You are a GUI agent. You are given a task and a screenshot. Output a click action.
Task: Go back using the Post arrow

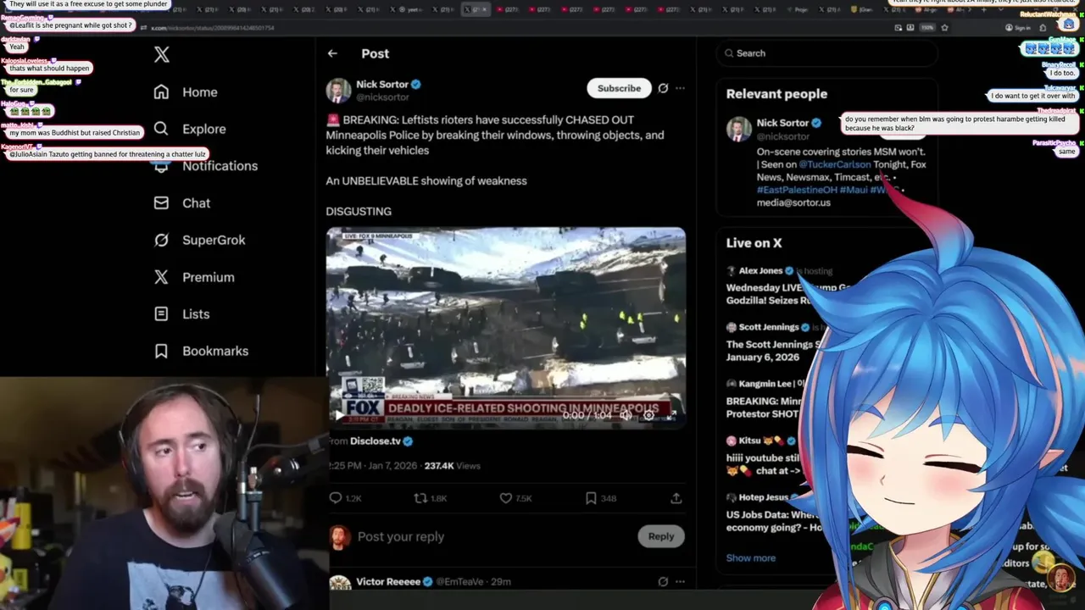coord(332,53)
